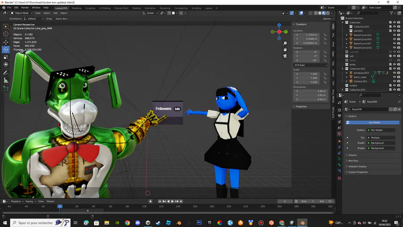
Task: Switch to the Shading workspace tab
Action: [x=137, y=8]
